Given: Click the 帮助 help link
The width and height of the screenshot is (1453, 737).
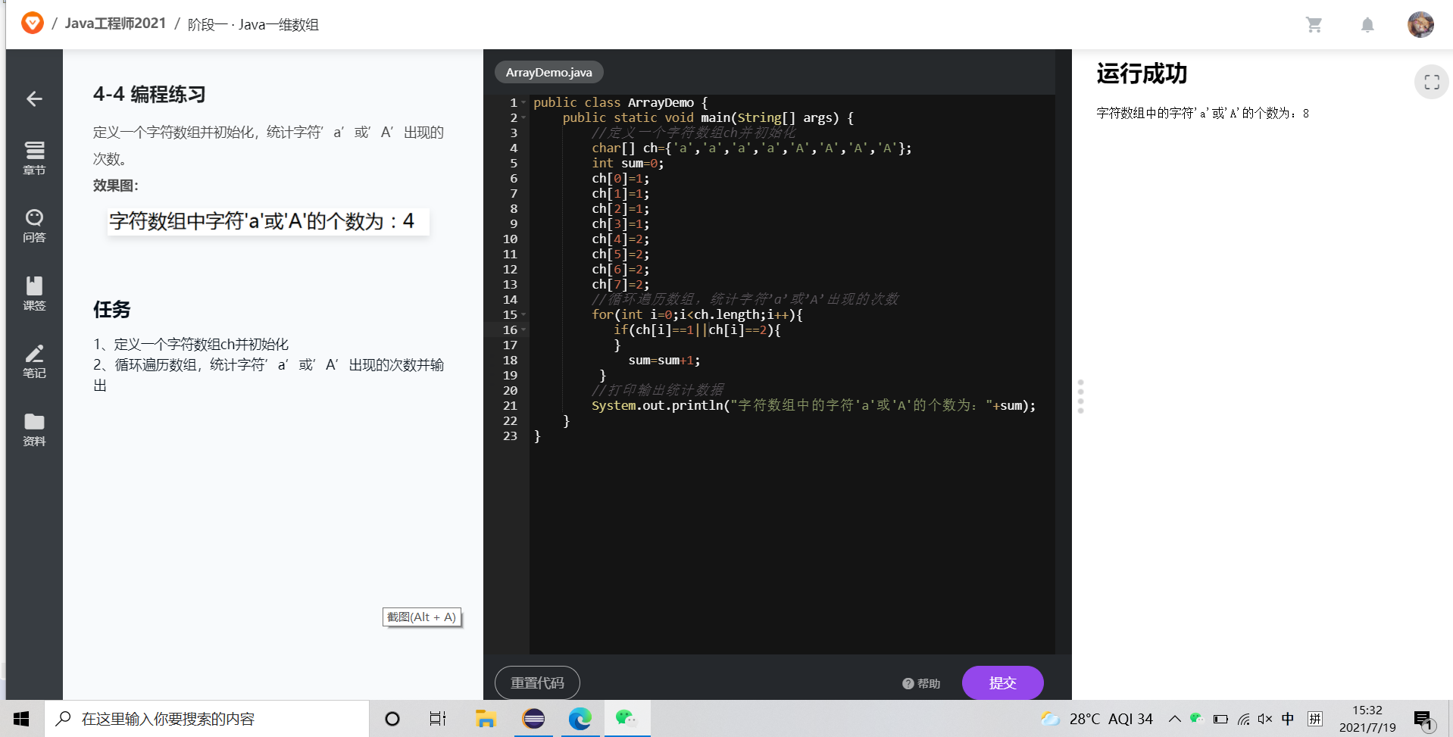Looking at the screenshot, I should point(921,683).
